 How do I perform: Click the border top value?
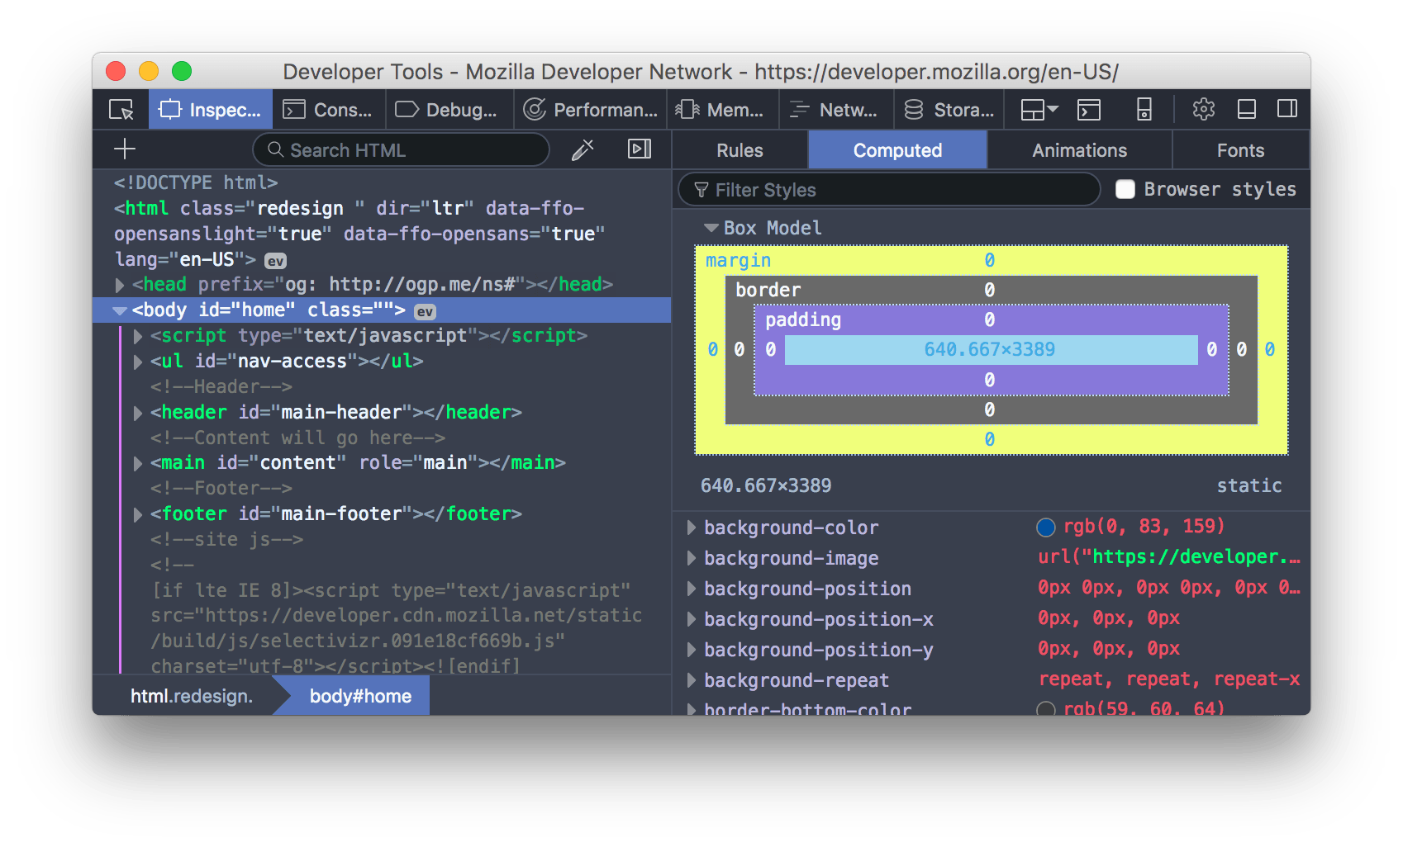[x=989, y=290]
